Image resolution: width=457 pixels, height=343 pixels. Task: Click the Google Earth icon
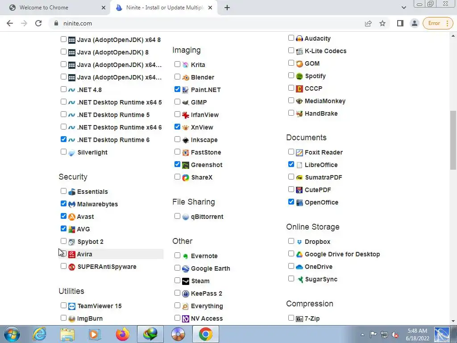coord(186,268)
